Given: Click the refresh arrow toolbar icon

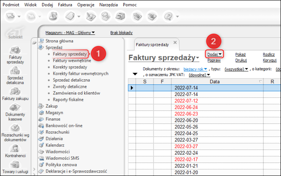Looking at the screenshot, I should 137,16.
